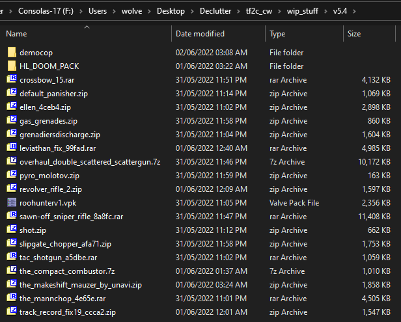This screenshot has height=322, width=401.
Task: Click the tac_shotgun_a5dbe.rar archive icon
Action: [12, 257]
